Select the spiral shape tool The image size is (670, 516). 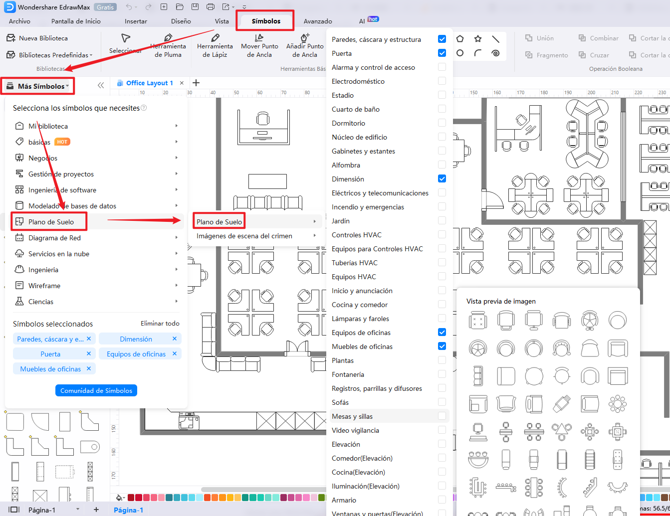coord(495,53)
